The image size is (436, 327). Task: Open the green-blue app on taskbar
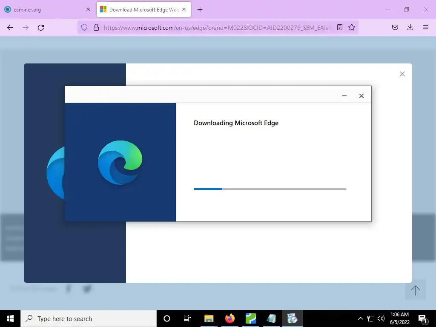[x=250, y=318]
